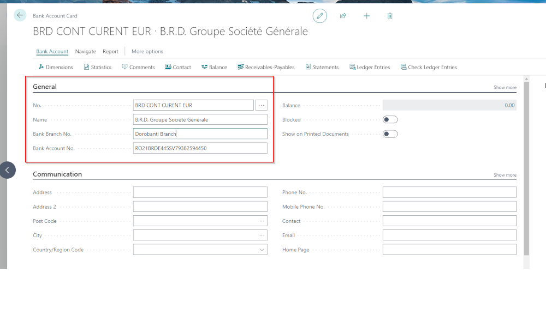Screen dimensions: 546x327
Task: Go back using the arrow button
Action: pyautogui.click(x=20, y=15)
